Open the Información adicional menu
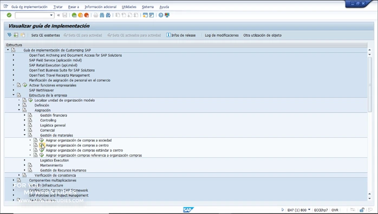This screenshot has height=214, width=378. tap(101, 7)
